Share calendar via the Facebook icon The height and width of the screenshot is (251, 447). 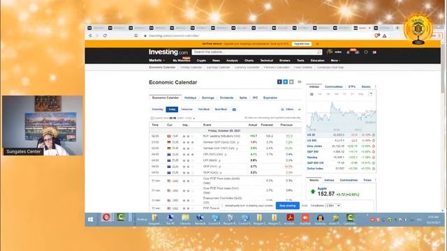point(279,82)
